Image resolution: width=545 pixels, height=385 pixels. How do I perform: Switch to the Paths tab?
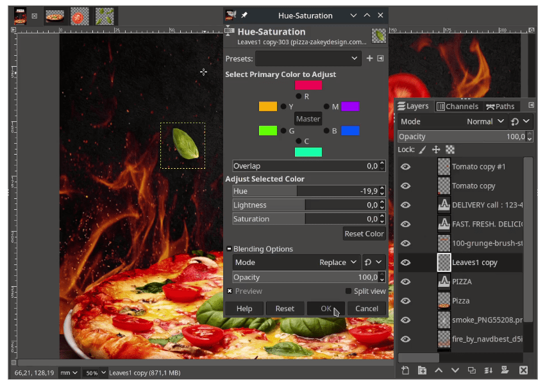pos(500,106)
